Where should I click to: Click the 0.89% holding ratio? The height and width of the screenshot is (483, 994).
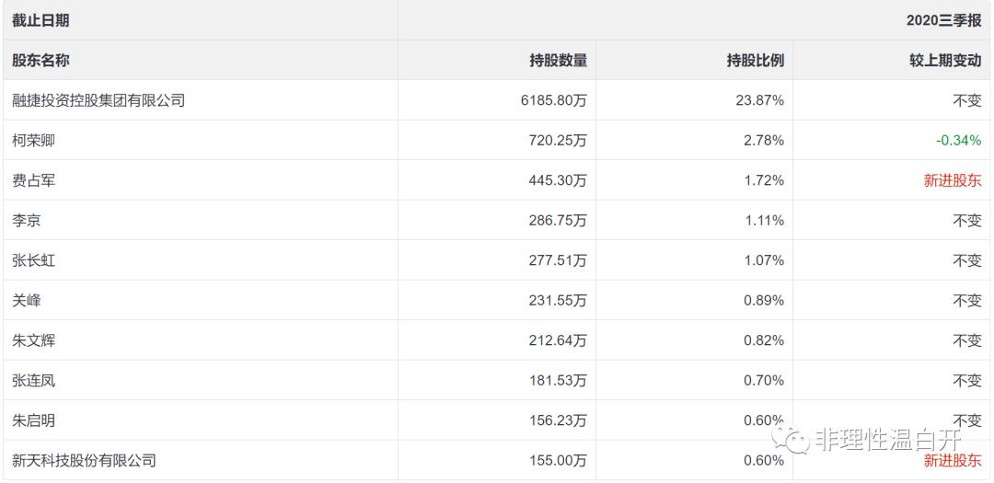point(763,301)
